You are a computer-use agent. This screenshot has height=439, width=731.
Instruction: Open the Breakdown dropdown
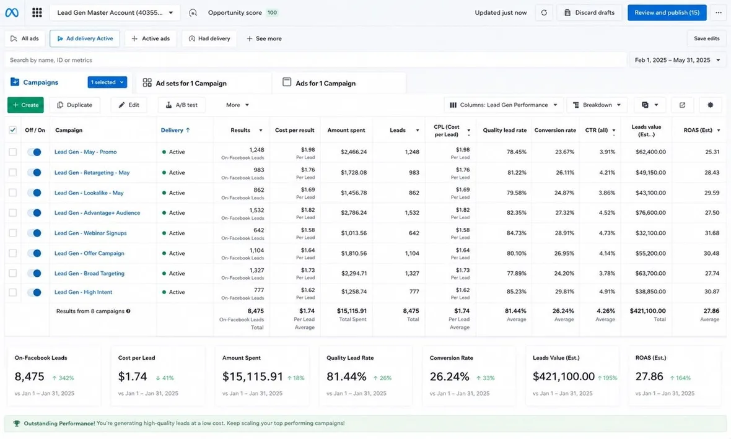click(597, 105)
